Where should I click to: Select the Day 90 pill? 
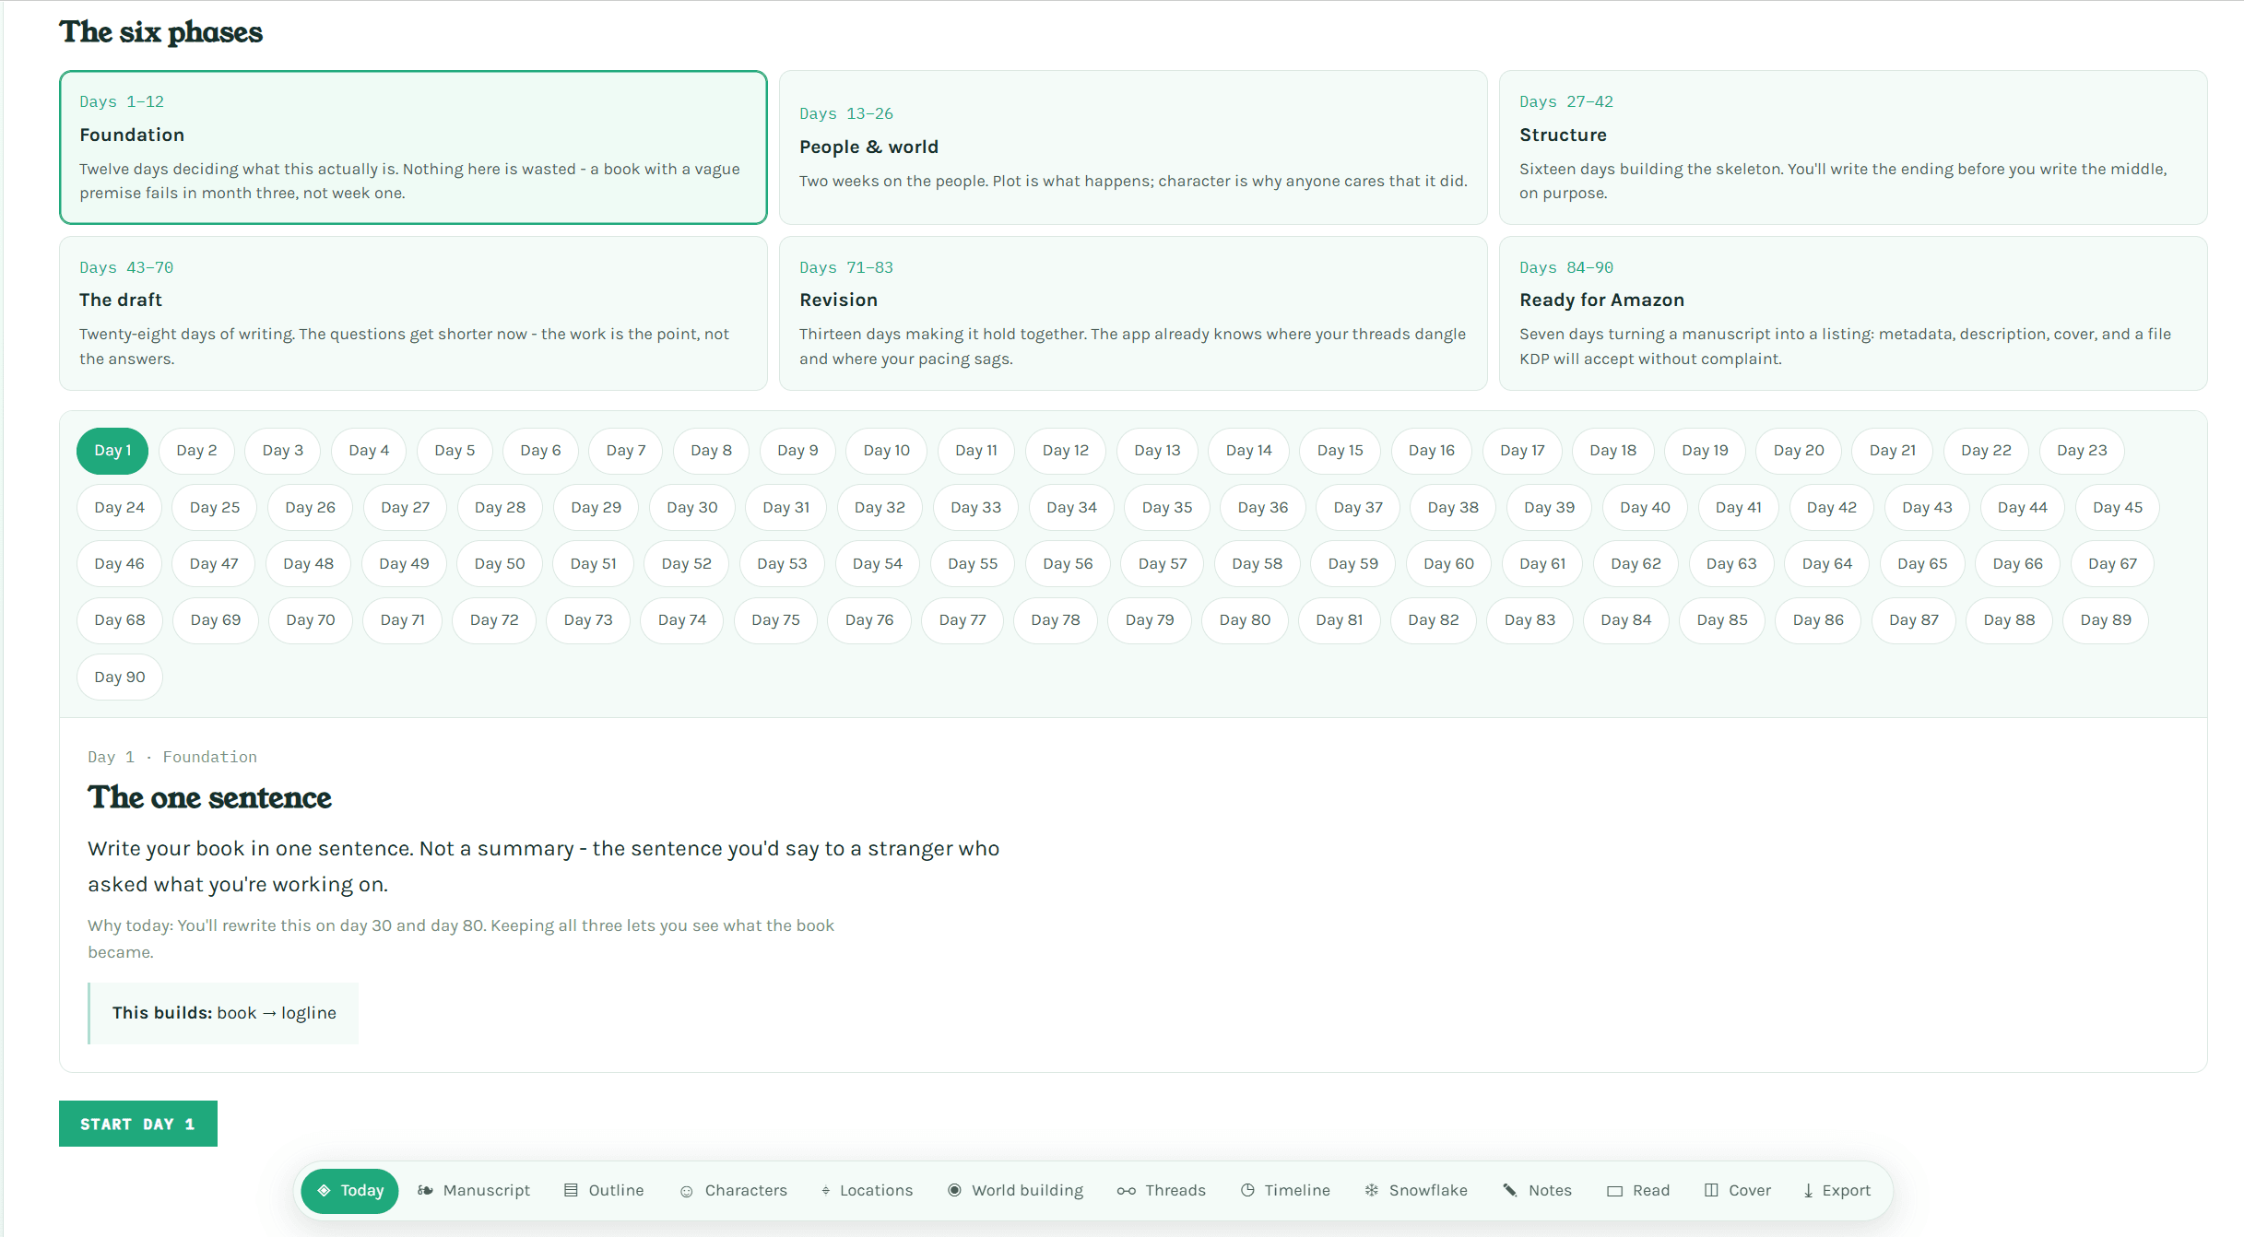coord(120,677)
